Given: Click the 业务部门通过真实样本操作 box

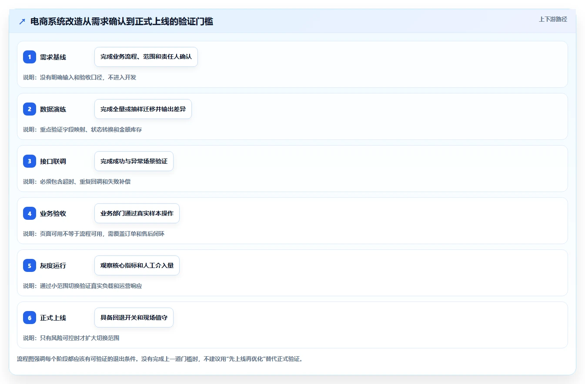Looking at the screenshot, I should [137, 213].
